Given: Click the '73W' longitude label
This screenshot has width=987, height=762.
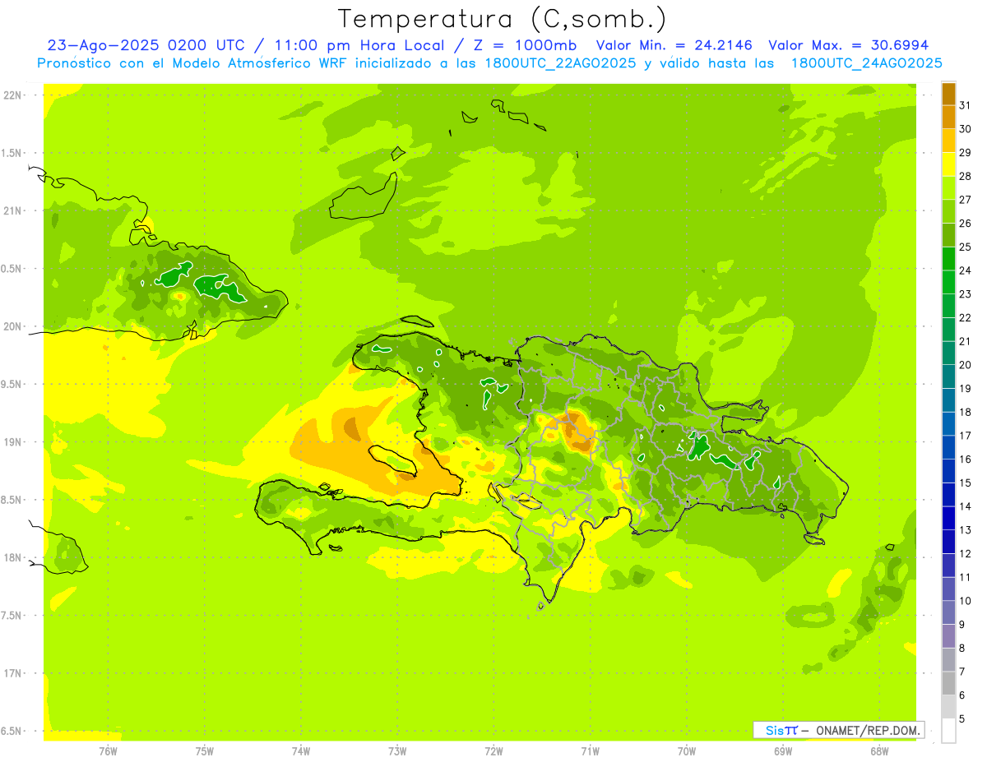Looking at the screenshot, I should coord(397,750).
